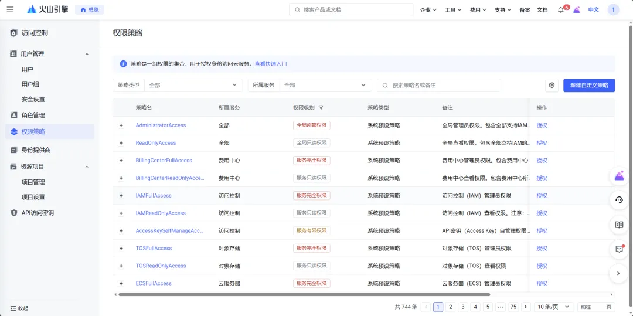The image size is (633, 316).
Task: Open the 支持 header menu
Action: coord(503,10)
